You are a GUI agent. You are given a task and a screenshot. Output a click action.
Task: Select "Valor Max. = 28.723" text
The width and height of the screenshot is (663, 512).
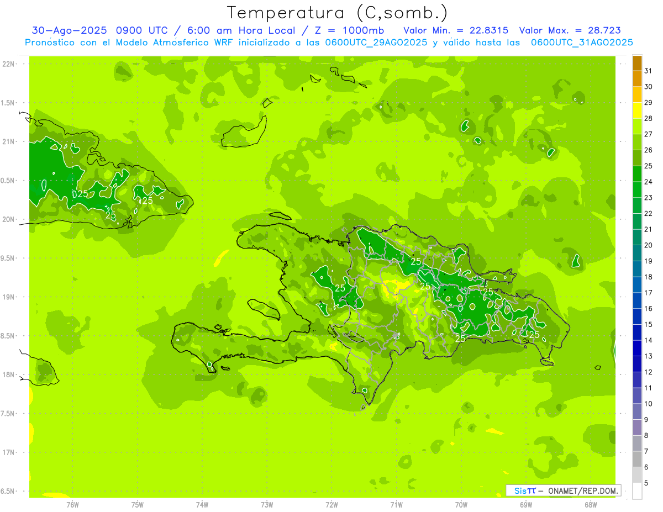coord(570,30)
